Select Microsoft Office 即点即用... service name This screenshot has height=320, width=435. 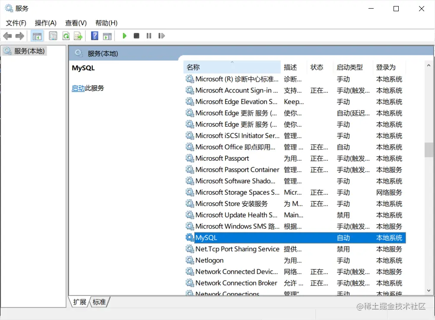pos(235,147)
